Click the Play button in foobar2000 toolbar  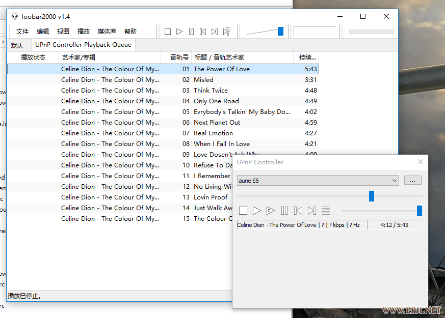tap(179, 32)
